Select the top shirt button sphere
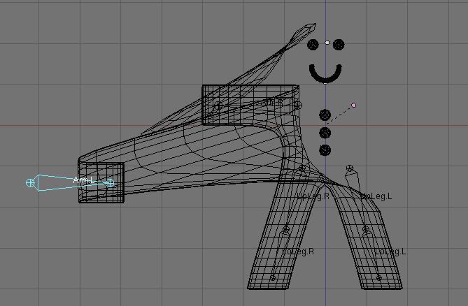 pyautogui.click(x=325, y=115)
